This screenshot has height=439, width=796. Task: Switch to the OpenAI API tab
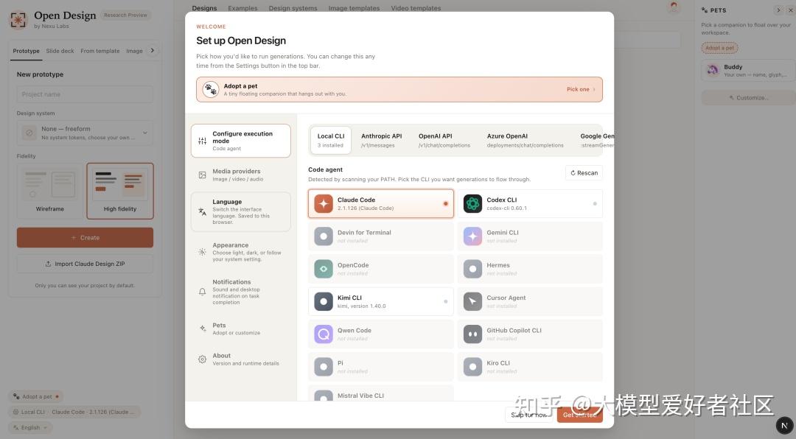[444, 140]
